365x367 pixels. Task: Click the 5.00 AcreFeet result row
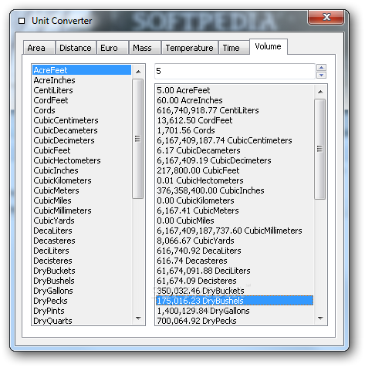[x=235, y=90]
